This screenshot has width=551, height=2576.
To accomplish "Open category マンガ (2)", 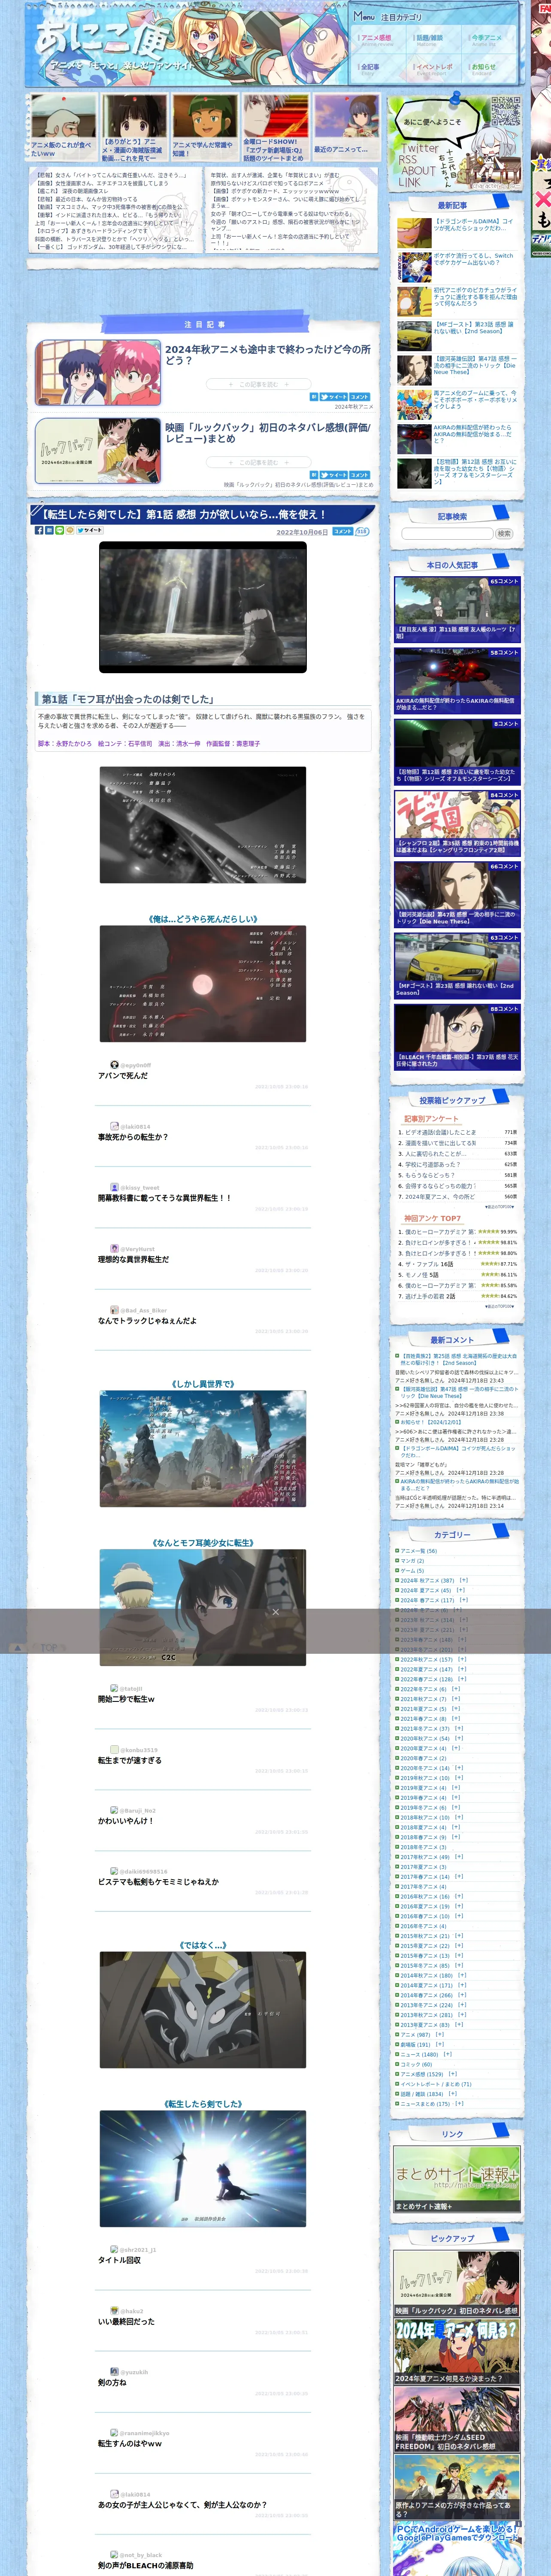I will pos(412,1561).
